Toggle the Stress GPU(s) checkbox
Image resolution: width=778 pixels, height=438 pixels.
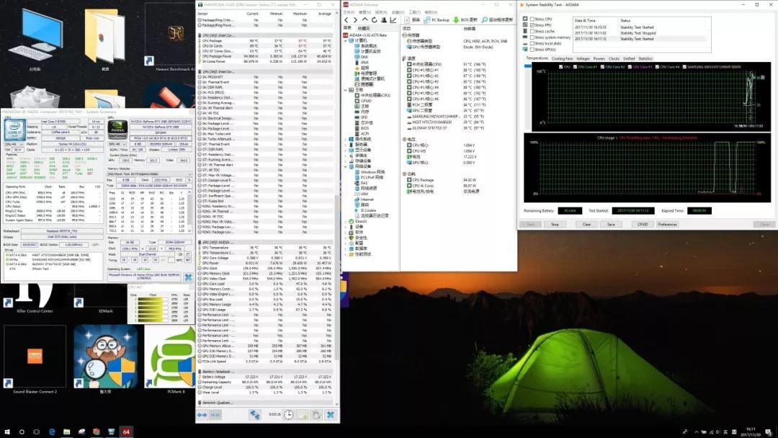(532, 49)
